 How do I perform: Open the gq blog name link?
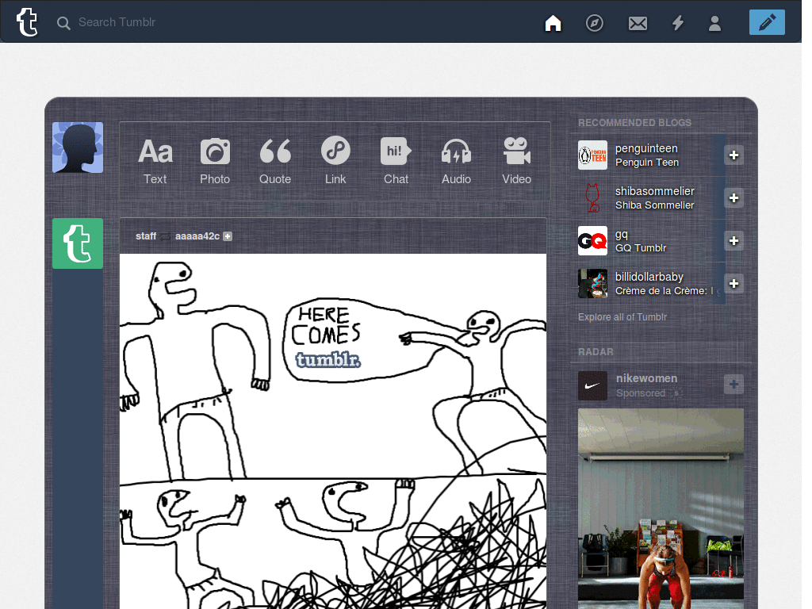[622, 234]
